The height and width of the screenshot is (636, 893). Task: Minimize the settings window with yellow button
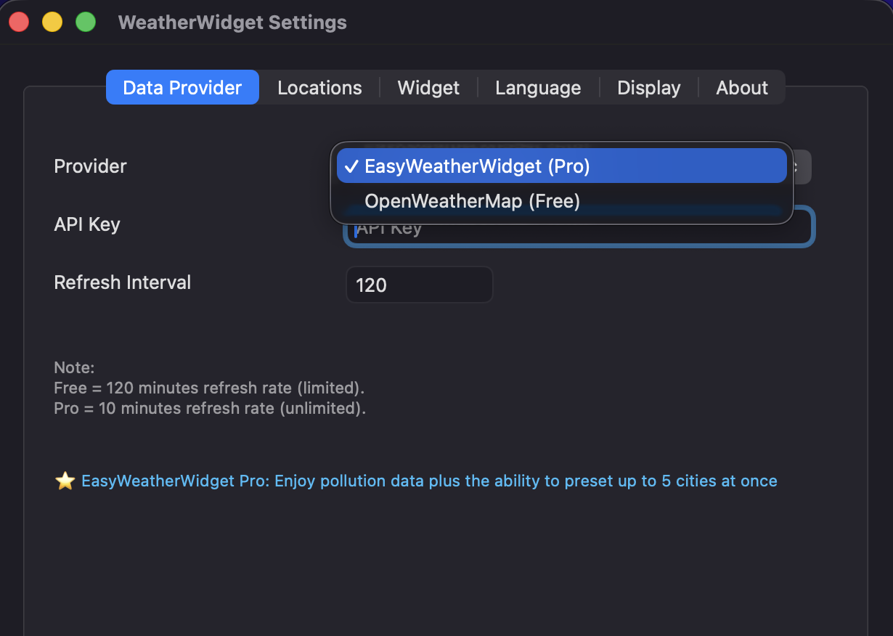pyautogui.click(x=52, y=23)
